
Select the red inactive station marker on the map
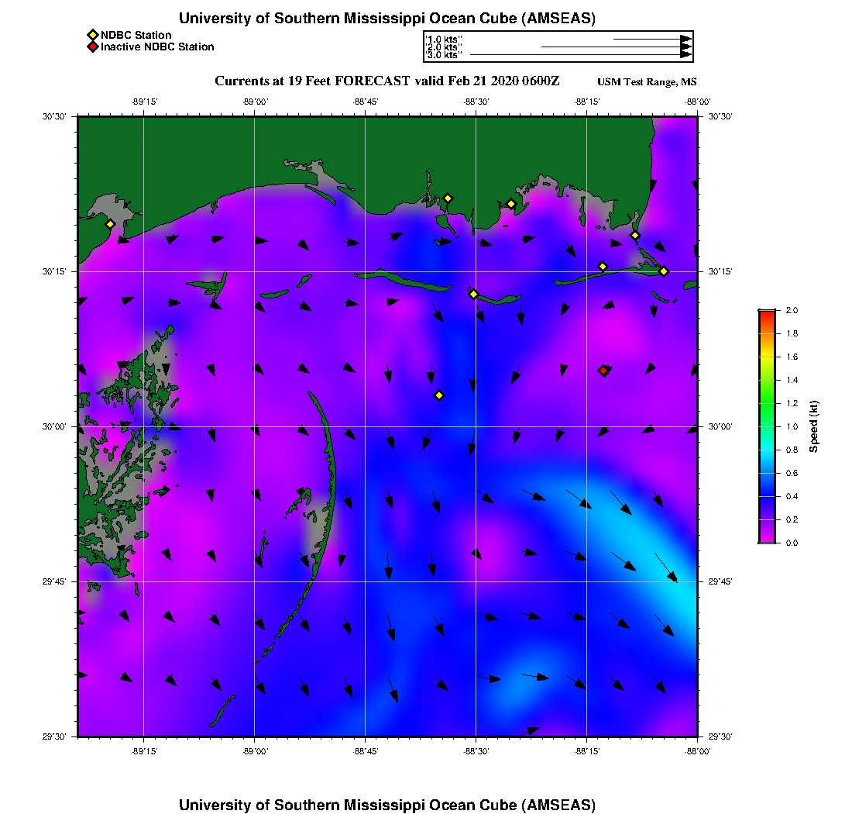pos(603,371)
